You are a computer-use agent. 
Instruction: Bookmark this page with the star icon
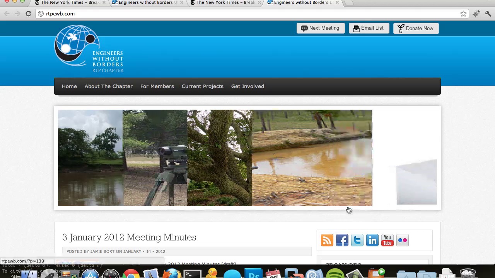click(463, 14)
